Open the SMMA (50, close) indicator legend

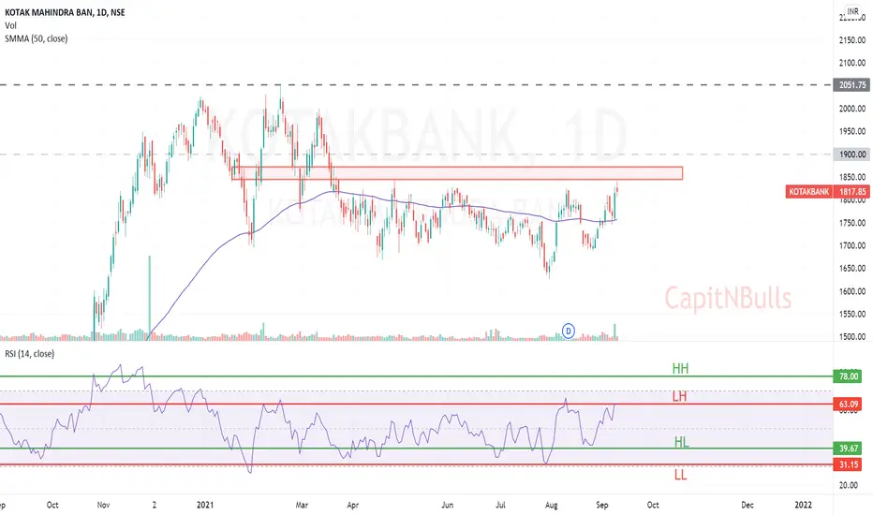[x=37, y=39]
